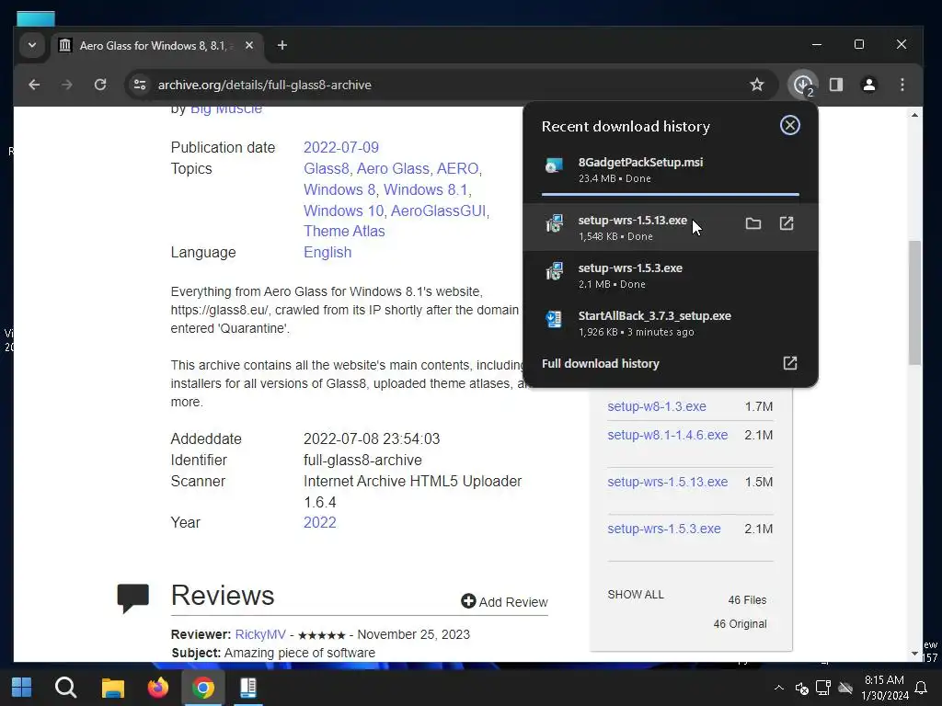
Task: Open a new tab with plus button
Action: [x=281, y=45]
